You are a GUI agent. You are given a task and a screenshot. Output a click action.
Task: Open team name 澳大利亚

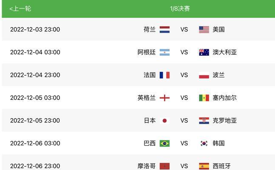tap(225, 52)
